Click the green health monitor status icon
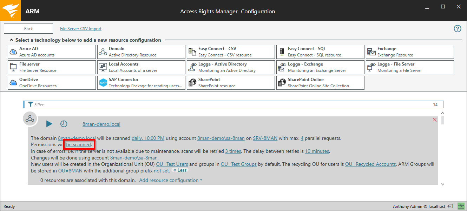Image resolution: width=467 pixels, height=211 pixels. 460,206
